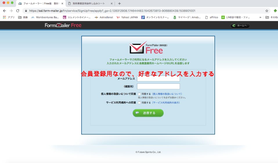Click the lock icon in address bar
This screenshot has height=163, width=278.
[26, 11]
